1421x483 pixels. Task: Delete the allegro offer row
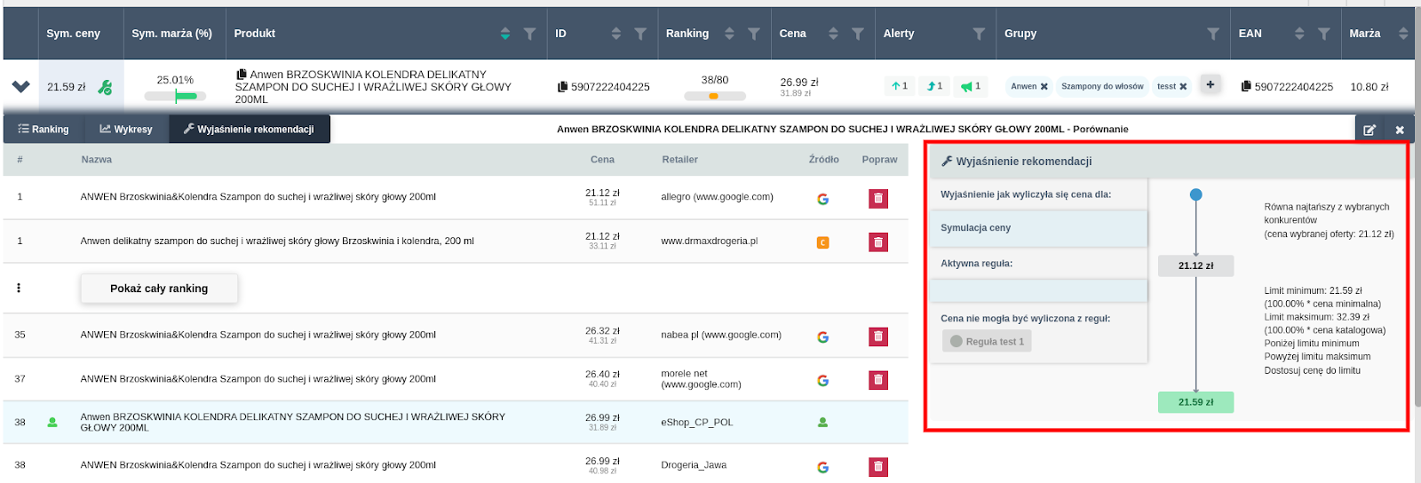(x=878, y=198)
